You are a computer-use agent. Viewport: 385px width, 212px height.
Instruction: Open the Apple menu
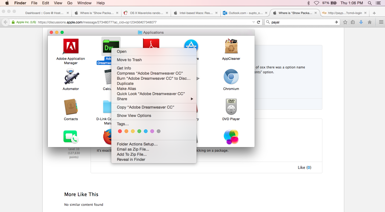point(7,3)
